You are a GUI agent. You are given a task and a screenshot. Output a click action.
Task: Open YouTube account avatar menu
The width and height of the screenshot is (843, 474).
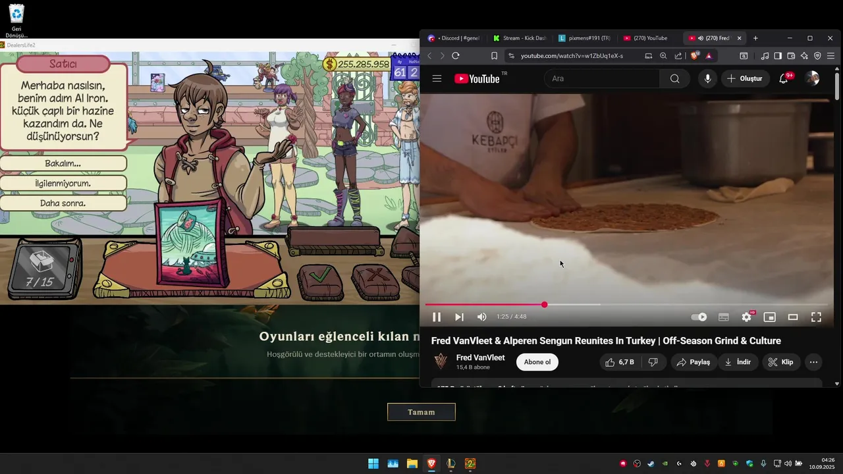812,78
